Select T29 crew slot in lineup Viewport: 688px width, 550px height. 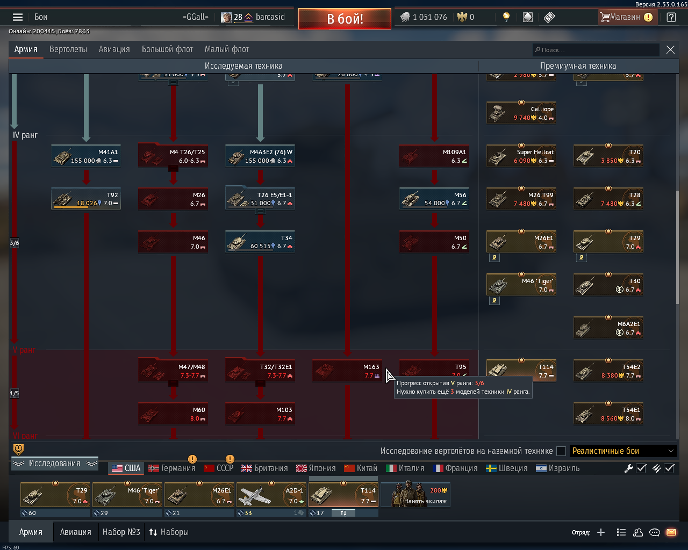click(55, 495)
